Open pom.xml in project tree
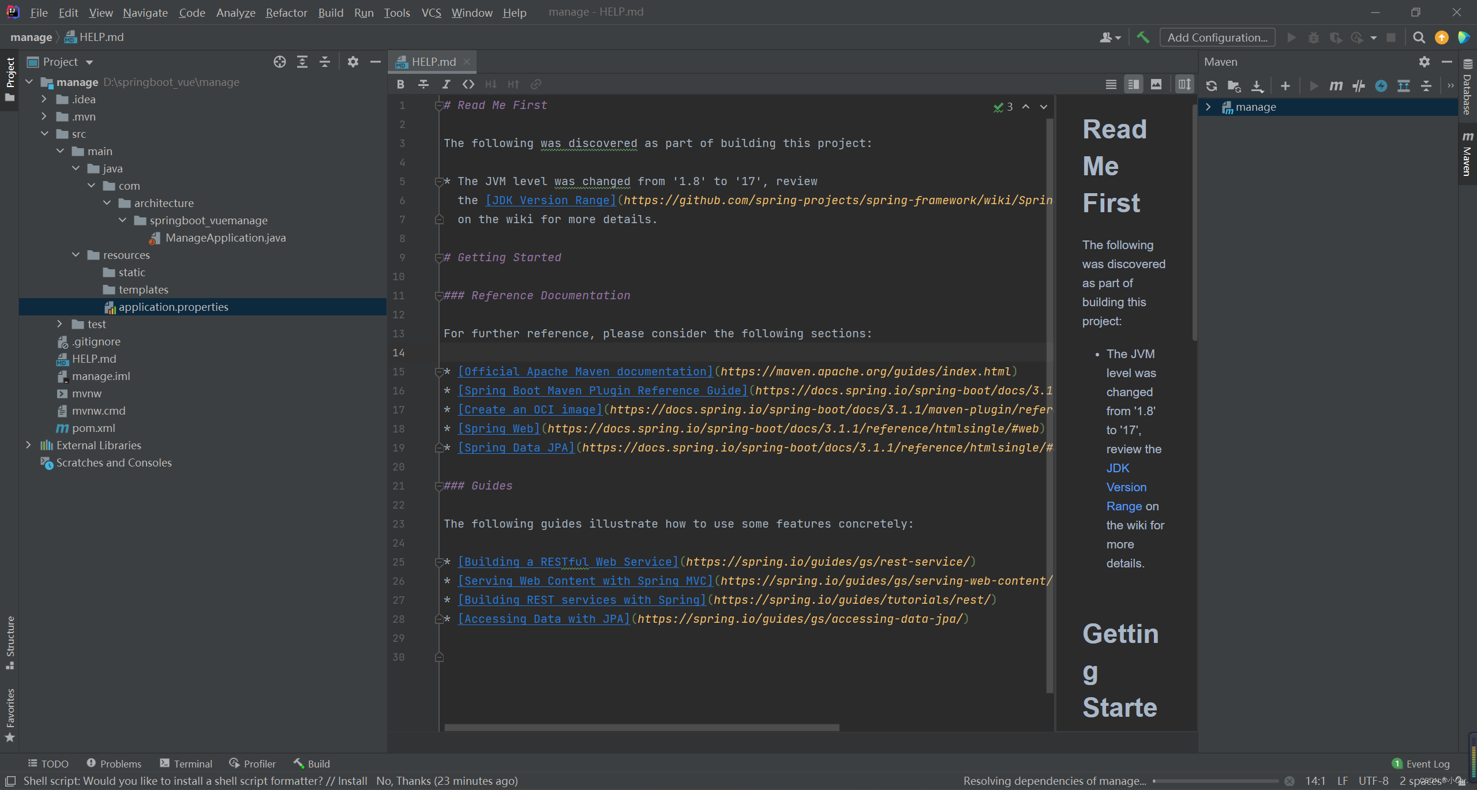 point(93,428)
